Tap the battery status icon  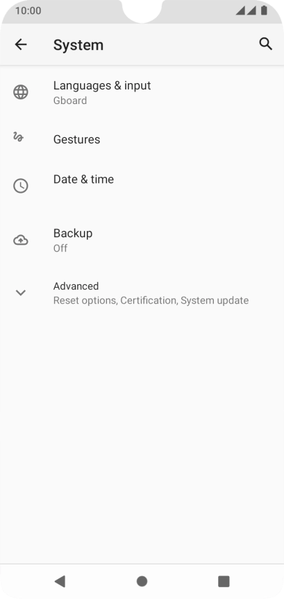click(x=264, y=10)
